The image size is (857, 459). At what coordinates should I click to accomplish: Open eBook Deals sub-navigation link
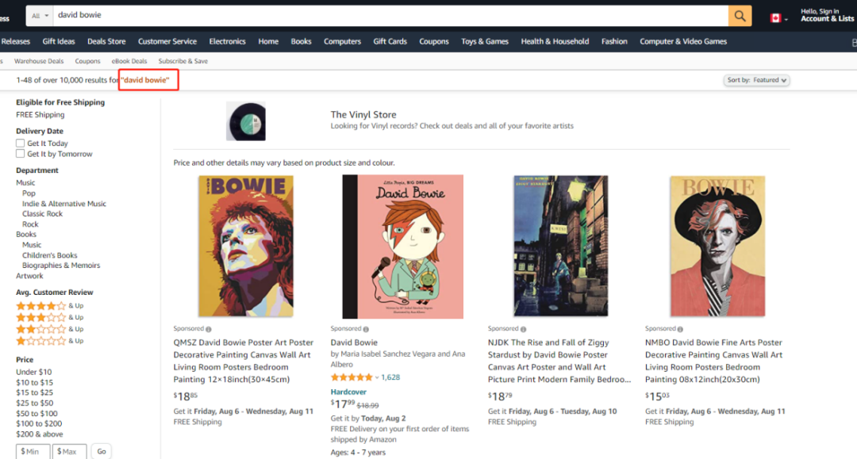pyautogui.click(x=129, y=61)
